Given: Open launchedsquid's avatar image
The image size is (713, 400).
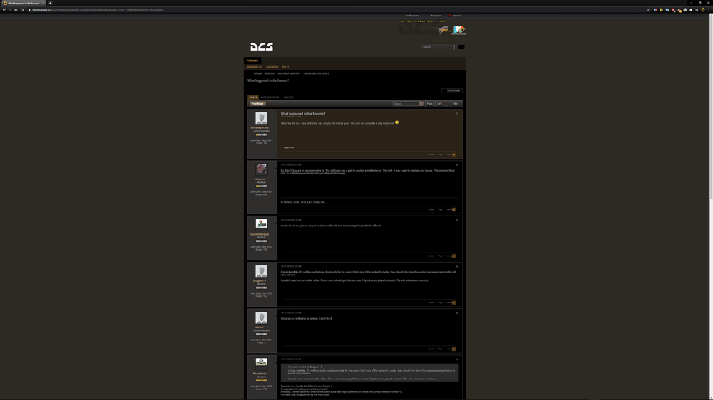Looking at the screenshot, I should point(261,223).
